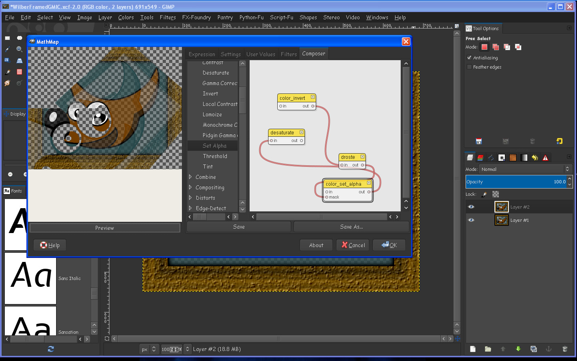577x361 pixels.
Task: Set selection mode to Replace current selection
Action: tap(484, 47)
